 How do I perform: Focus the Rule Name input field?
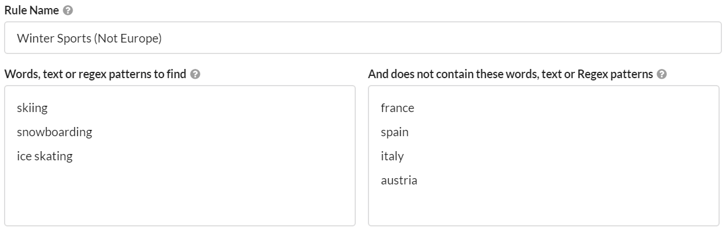pos(363,38)
